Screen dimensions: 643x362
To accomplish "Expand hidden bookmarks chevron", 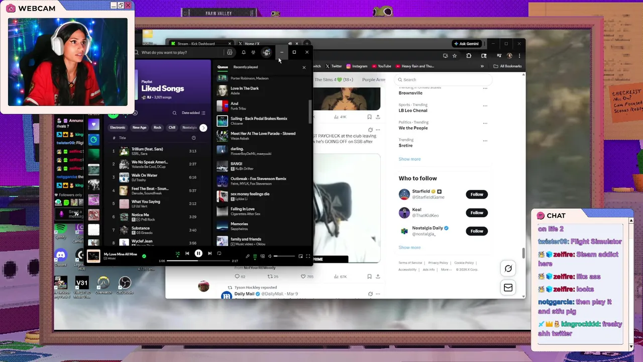I will (x=482, y=66).
